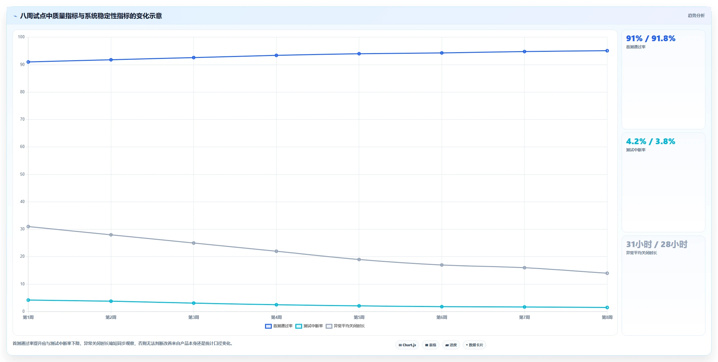Click the 第8周 x-axis label
The height and width of the screenshot is (362, 718).
[607, 317]
